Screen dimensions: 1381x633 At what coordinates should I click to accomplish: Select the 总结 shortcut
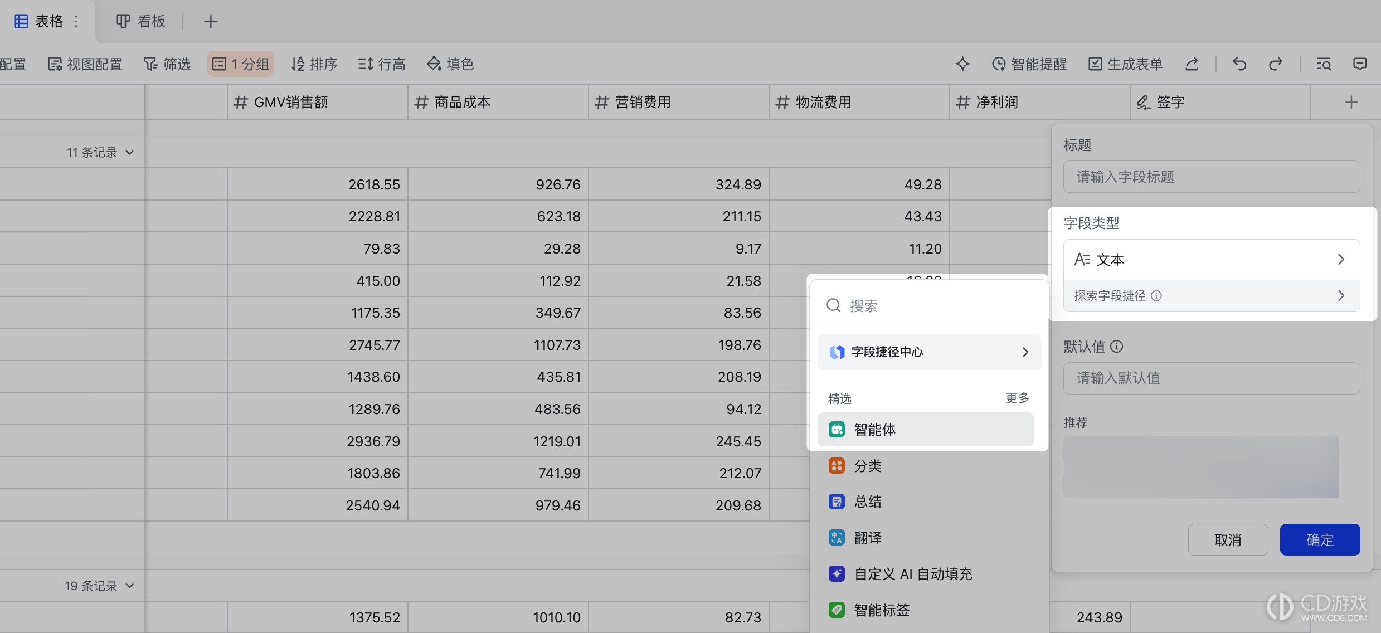click(x=925, y=501)
